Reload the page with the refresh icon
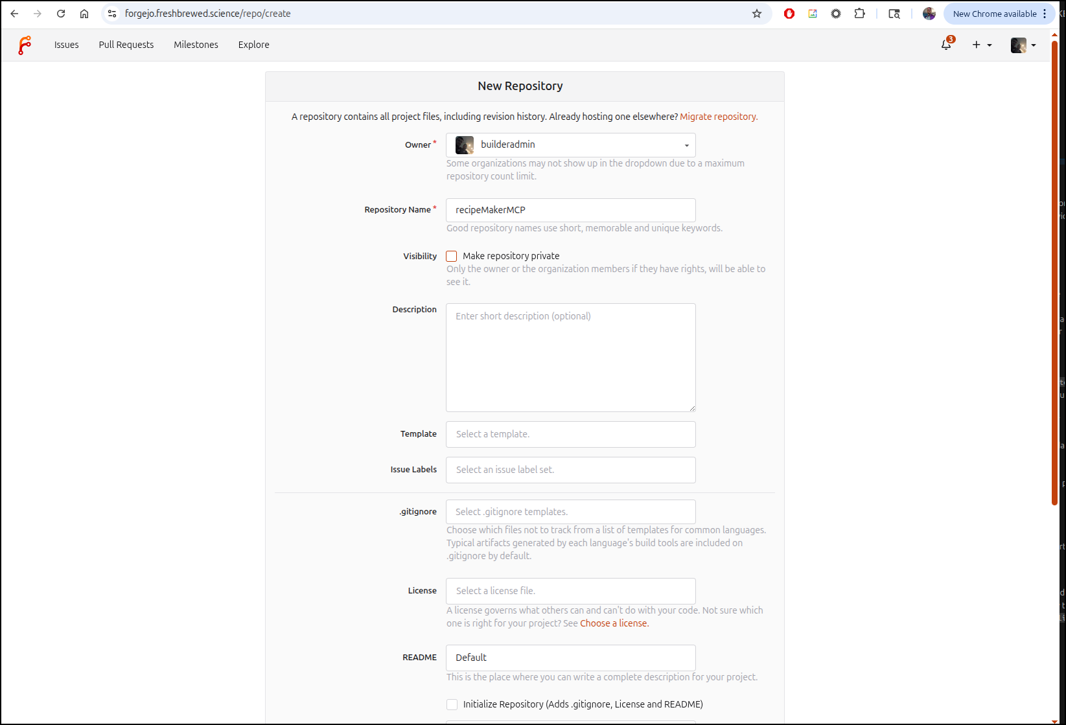This screenshot has height=725, width=1066. click(x=61, y=14)
